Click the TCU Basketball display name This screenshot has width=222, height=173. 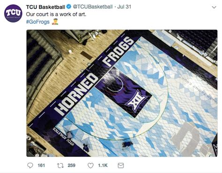45,7
